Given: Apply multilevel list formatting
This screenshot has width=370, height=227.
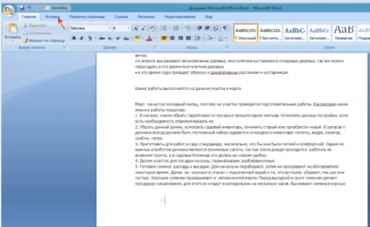Looking at the screenshot, I should coord(188,28).
